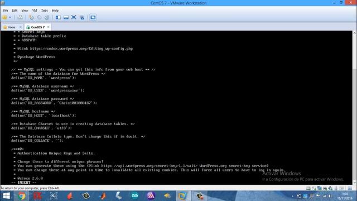This screenshot has width=357, height=201.
Task: Click the VM console scrollbar
Action: click(355, 107)
